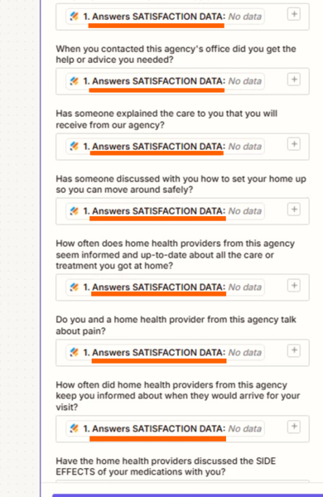Click plus icon under 'move around safely' question
Screen dimensions: 323x497
(294, 210)
